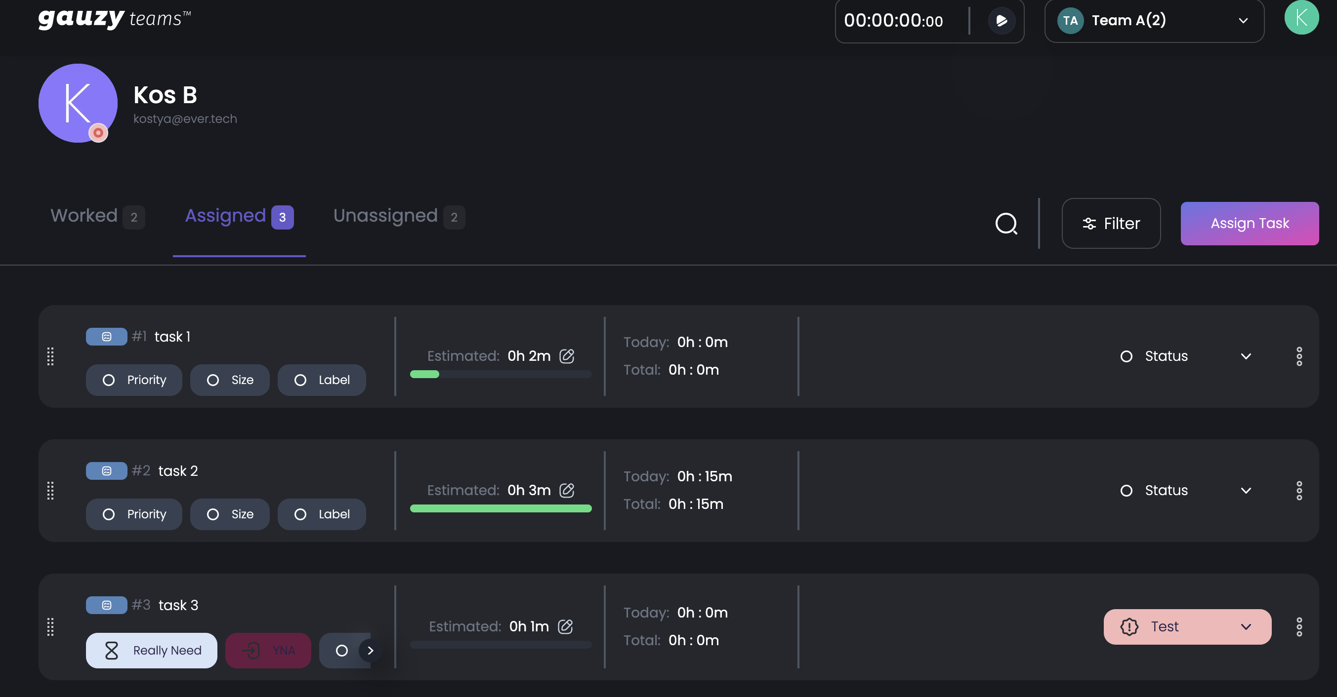Open the three-dot menu for task 3
This screenshot has width=1337, height=697.
1299,627
